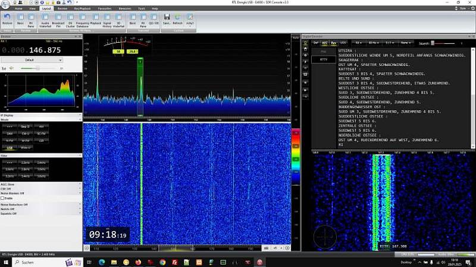Select the W-FM mode button
Viewport: 476px width, 267px height.
[26, 141]
